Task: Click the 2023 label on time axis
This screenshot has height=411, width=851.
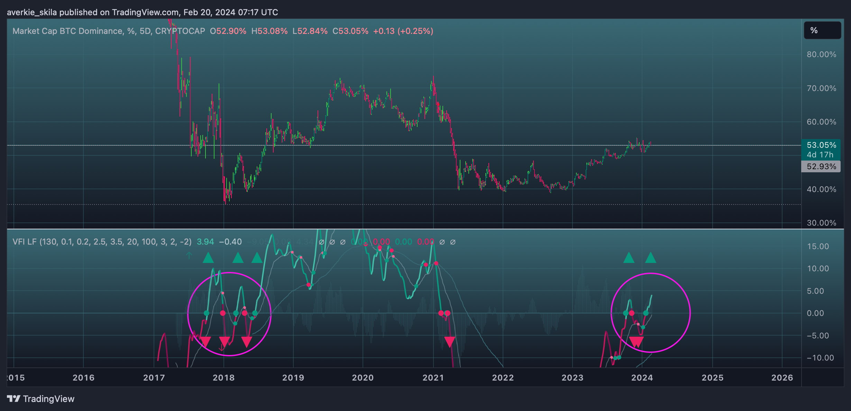Action: [x=573, y=377]
